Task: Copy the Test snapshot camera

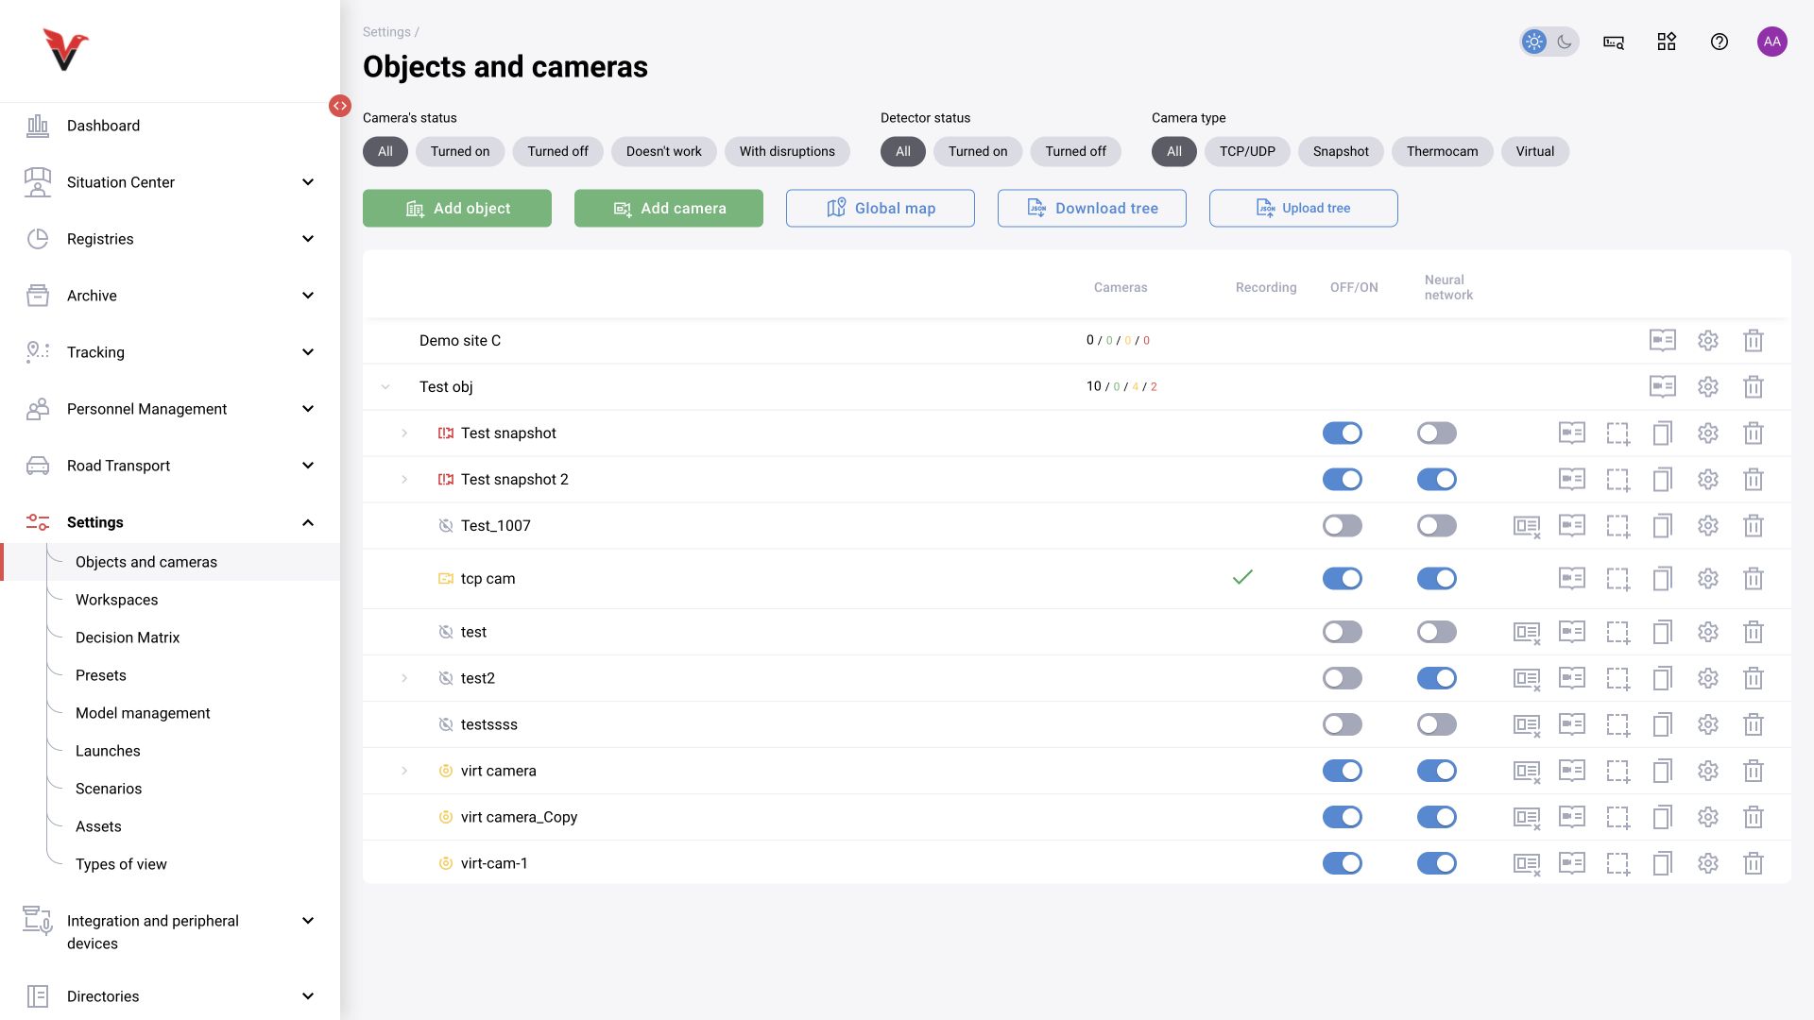Action: [x=1663, y=433]
